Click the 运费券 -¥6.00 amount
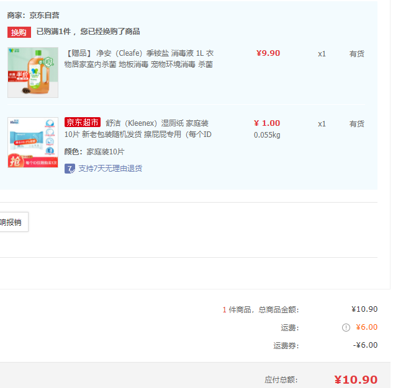This screenshot has width=393, height=388. (365, 345)
